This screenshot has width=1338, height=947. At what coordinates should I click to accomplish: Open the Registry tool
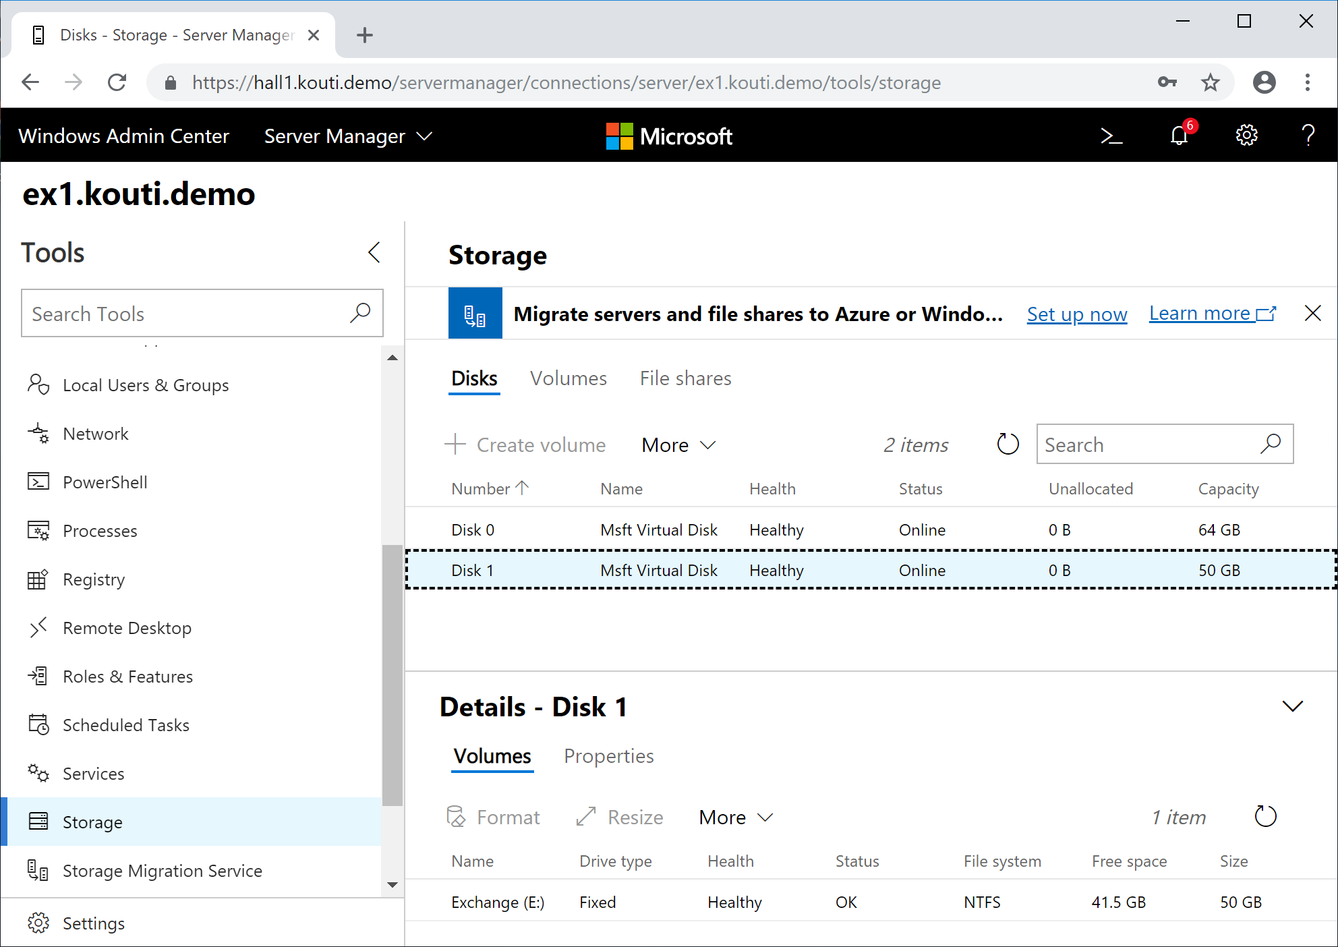94,579
